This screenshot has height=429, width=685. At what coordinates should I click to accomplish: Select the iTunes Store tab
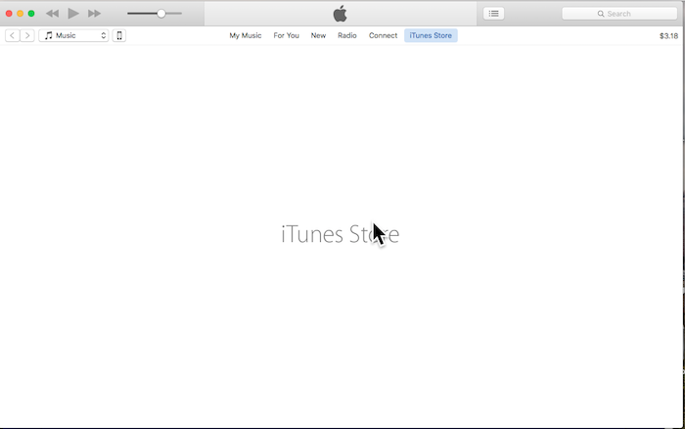pyautogui.click(x=431, y=35)
